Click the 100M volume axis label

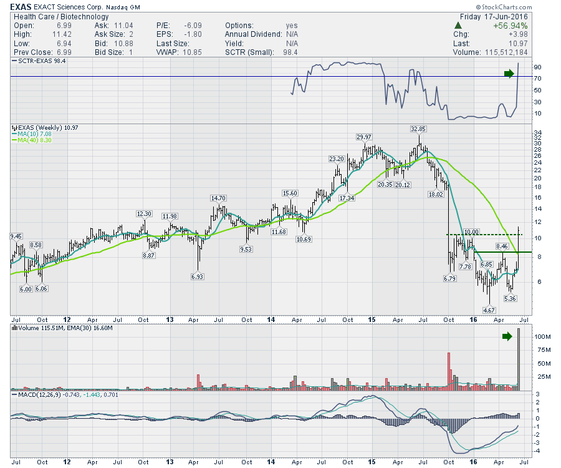click(542, 337)
